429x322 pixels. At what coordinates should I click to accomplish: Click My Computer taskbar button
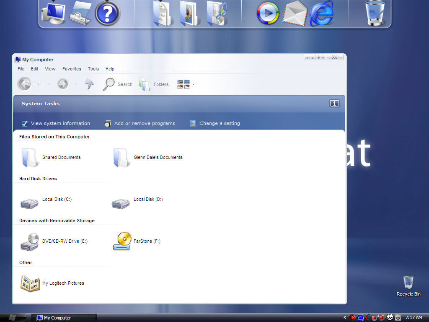(x=64, y=318)
